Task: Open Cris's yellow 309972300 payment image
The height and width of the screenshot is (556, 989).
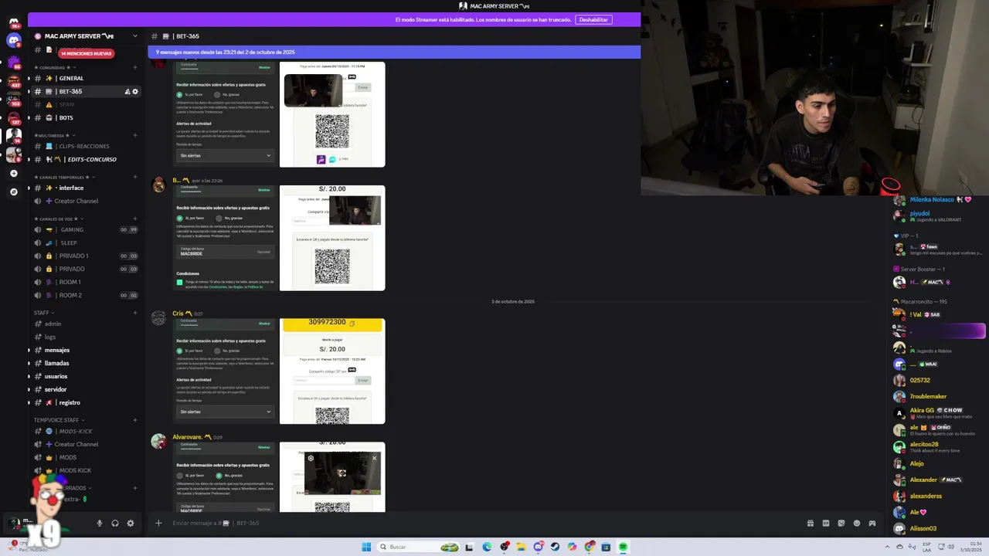Action: [332, 371]
